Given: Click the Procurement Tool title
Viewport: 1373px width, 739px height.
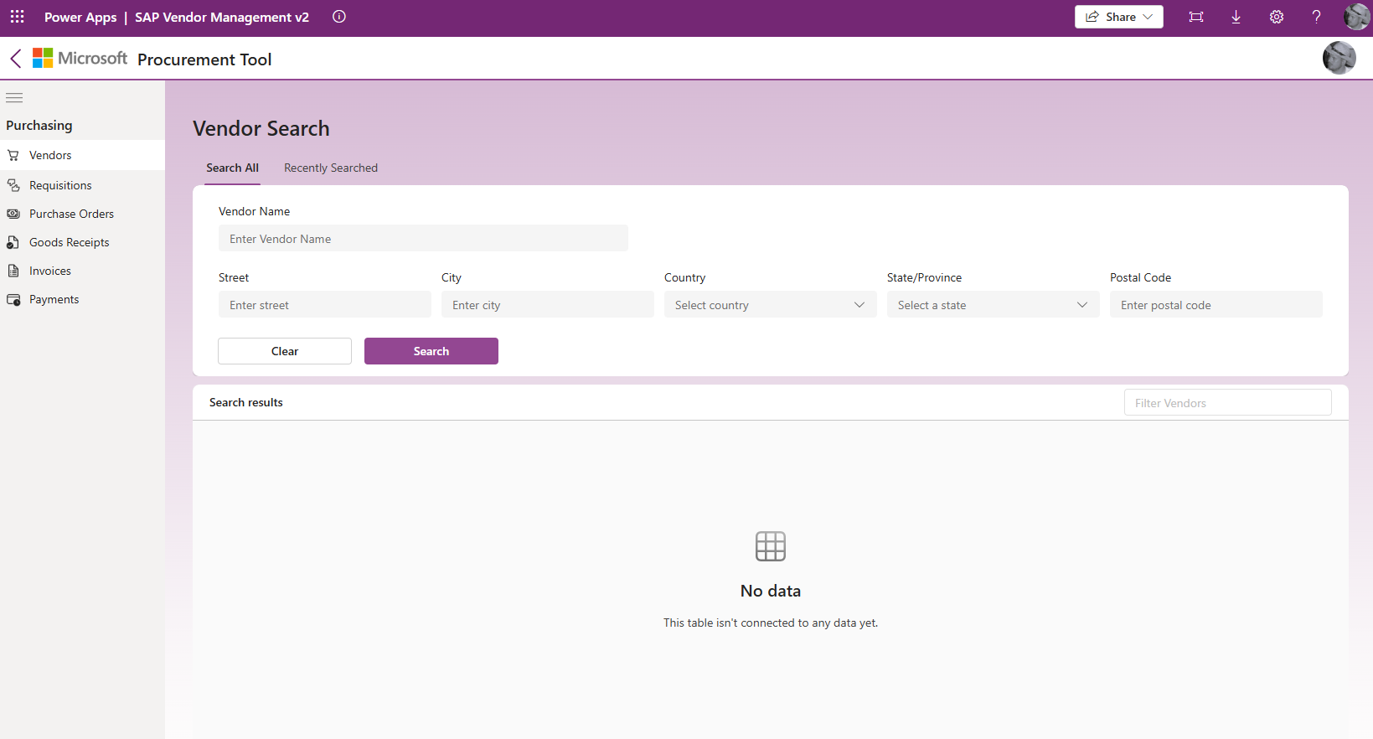Looking at the screenshot, I should (x=204, y=59).
